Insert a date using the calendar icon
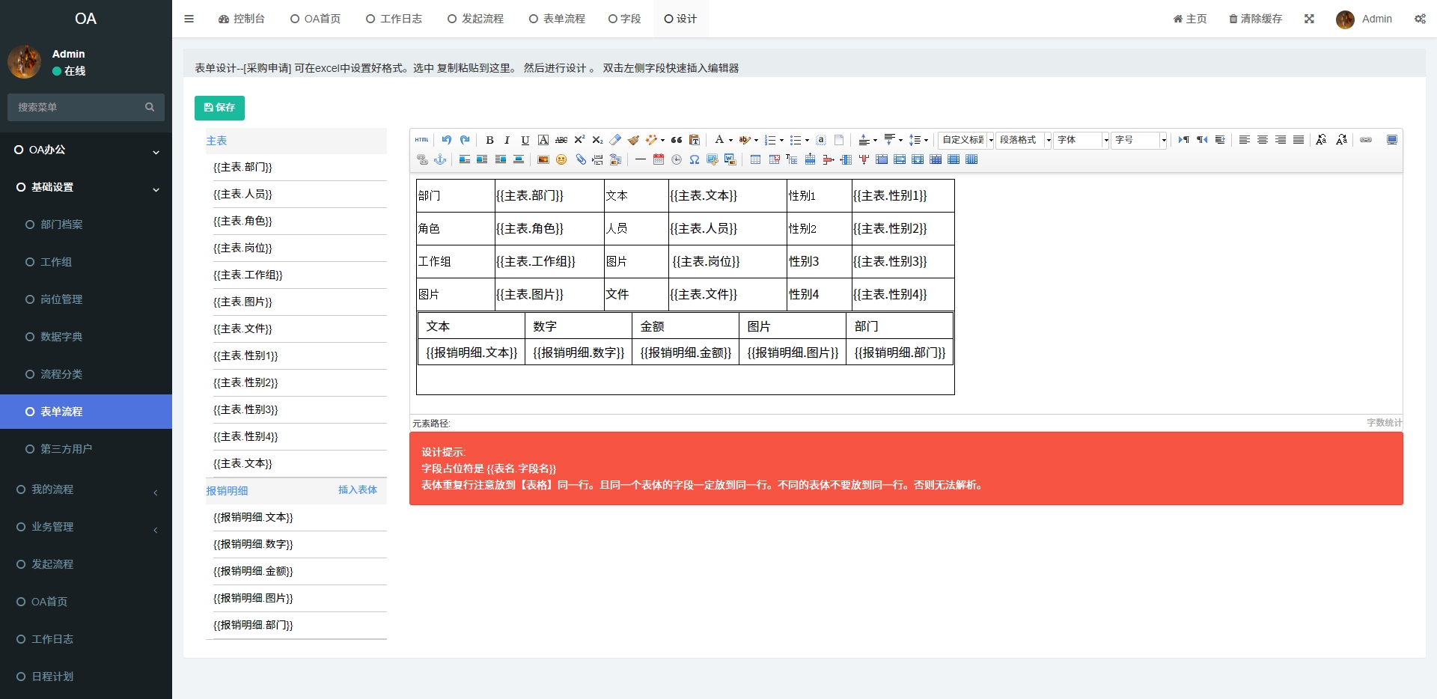Screen dimensions: 1437x699 pos(659,159)
